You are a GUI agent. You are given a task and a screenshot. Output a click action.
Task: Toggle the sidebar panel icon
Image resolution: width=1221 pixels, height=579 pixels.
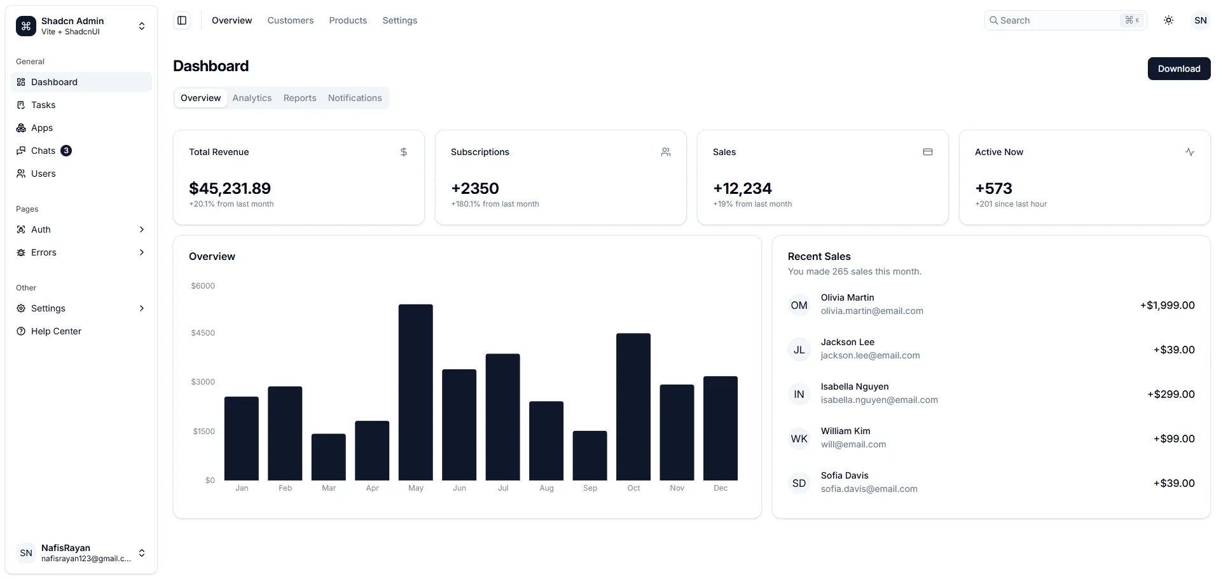[182, 20]
